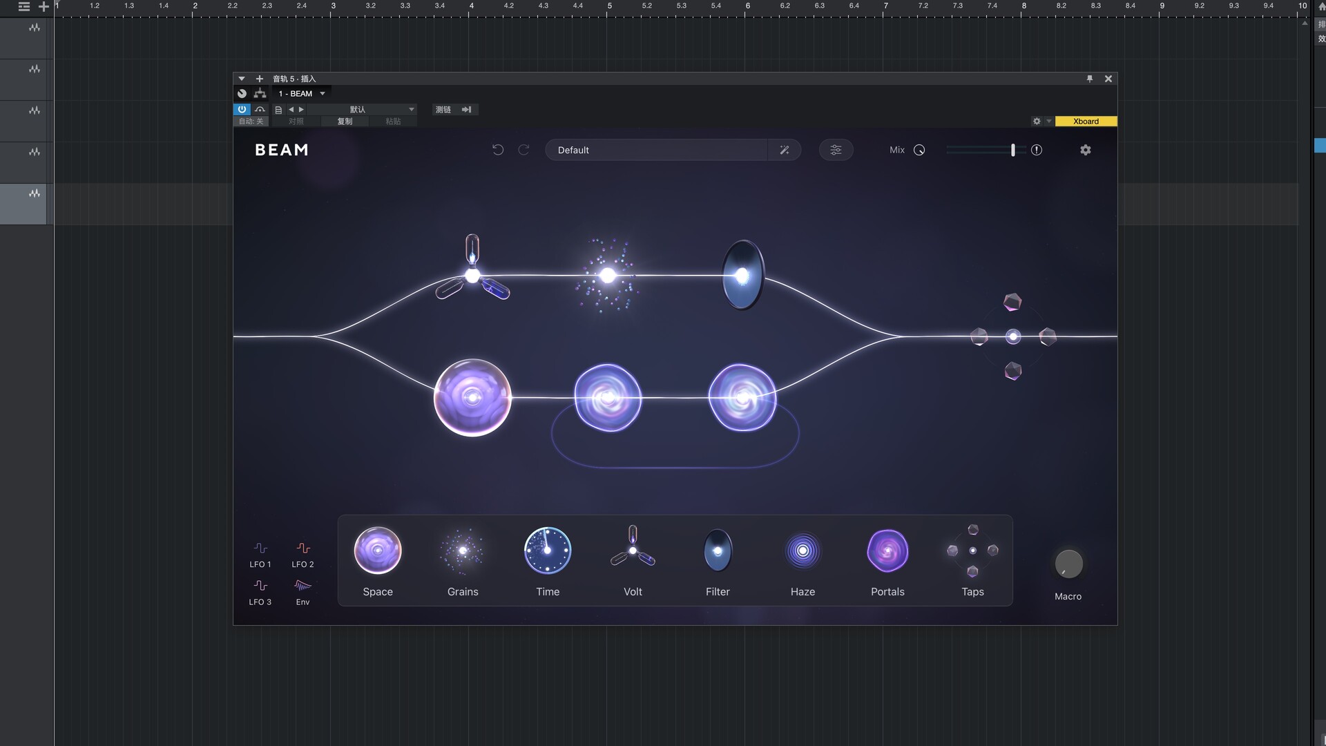Click the Default preset name field

[x=656, y=150]
